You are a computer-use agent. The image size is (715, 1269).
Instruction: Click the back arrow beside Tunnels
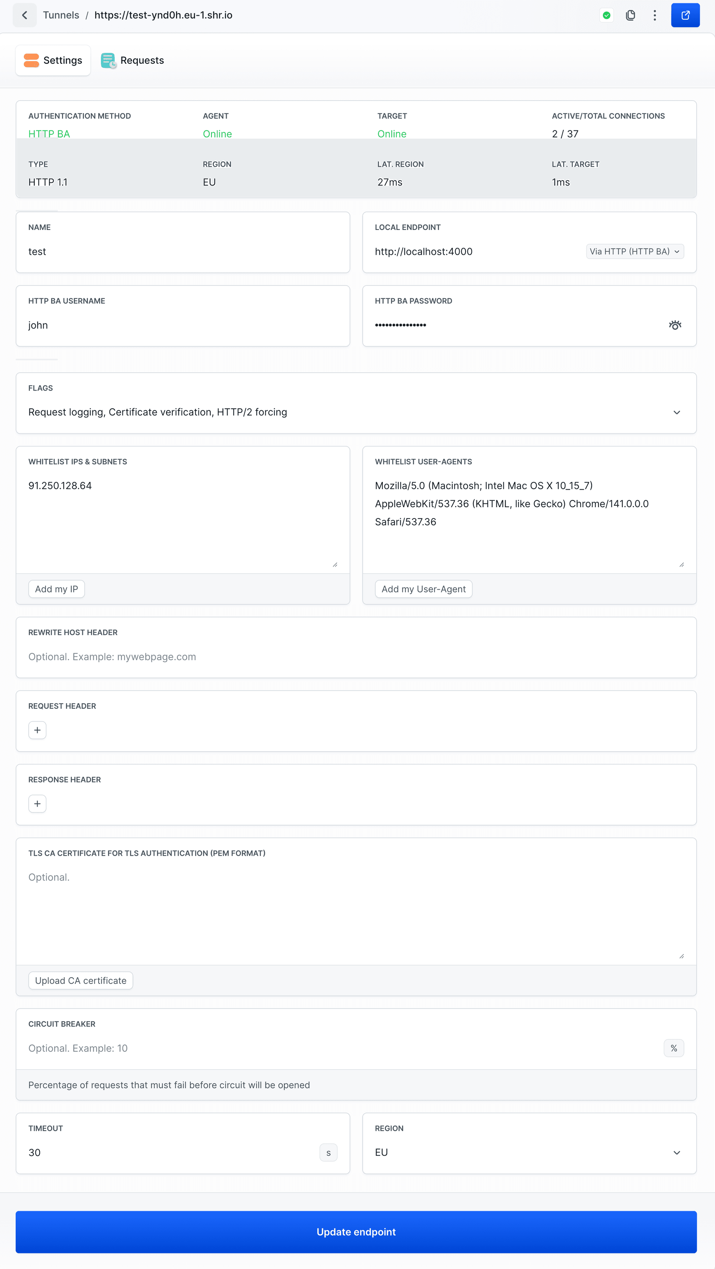[25, 15]
